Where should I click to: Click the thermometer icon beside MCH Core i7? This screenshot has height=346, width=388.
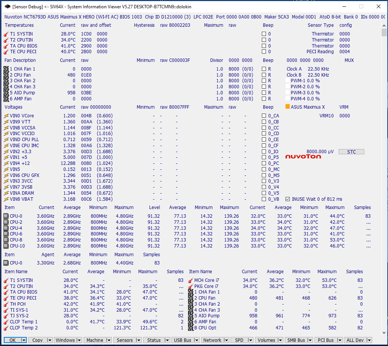pos(191,280)
